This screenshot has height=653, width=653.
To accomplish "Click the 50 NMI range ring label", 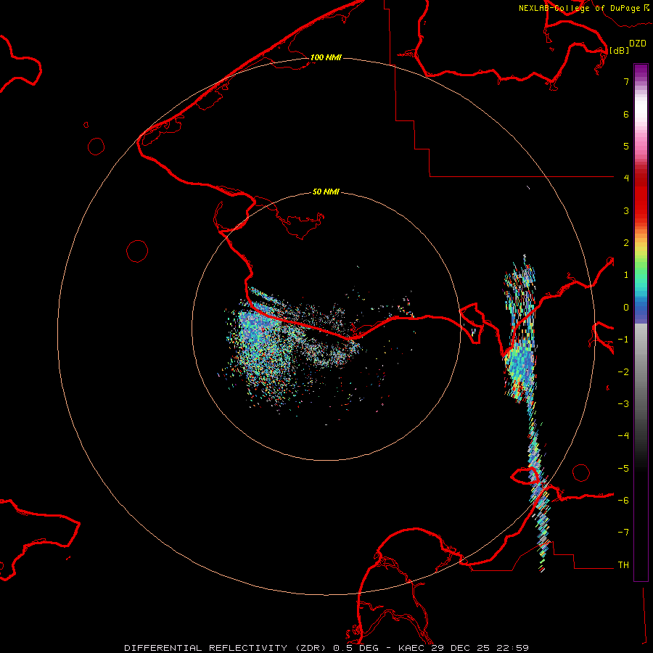I will (326, 192).
